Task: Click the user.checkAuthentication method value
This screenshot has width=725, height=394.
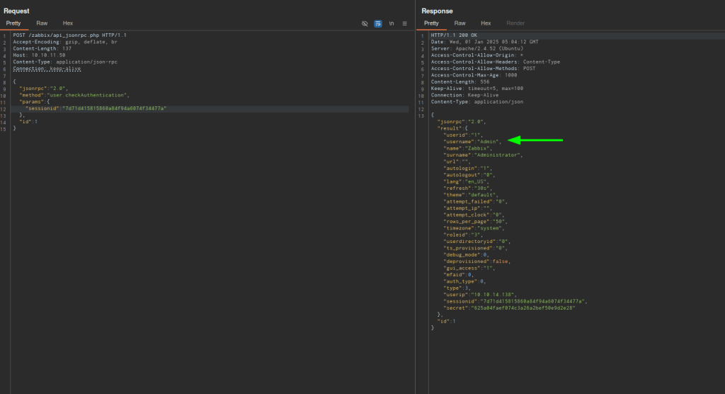Action: [x=88, y=95]
